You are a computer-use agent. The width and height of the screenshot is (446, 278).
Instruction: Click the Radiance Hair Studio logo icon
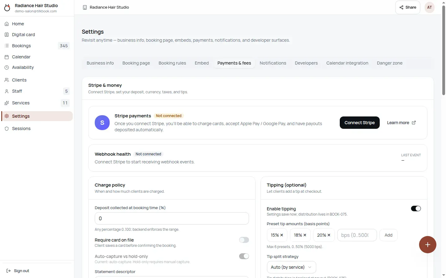click(x=7, y=7)
